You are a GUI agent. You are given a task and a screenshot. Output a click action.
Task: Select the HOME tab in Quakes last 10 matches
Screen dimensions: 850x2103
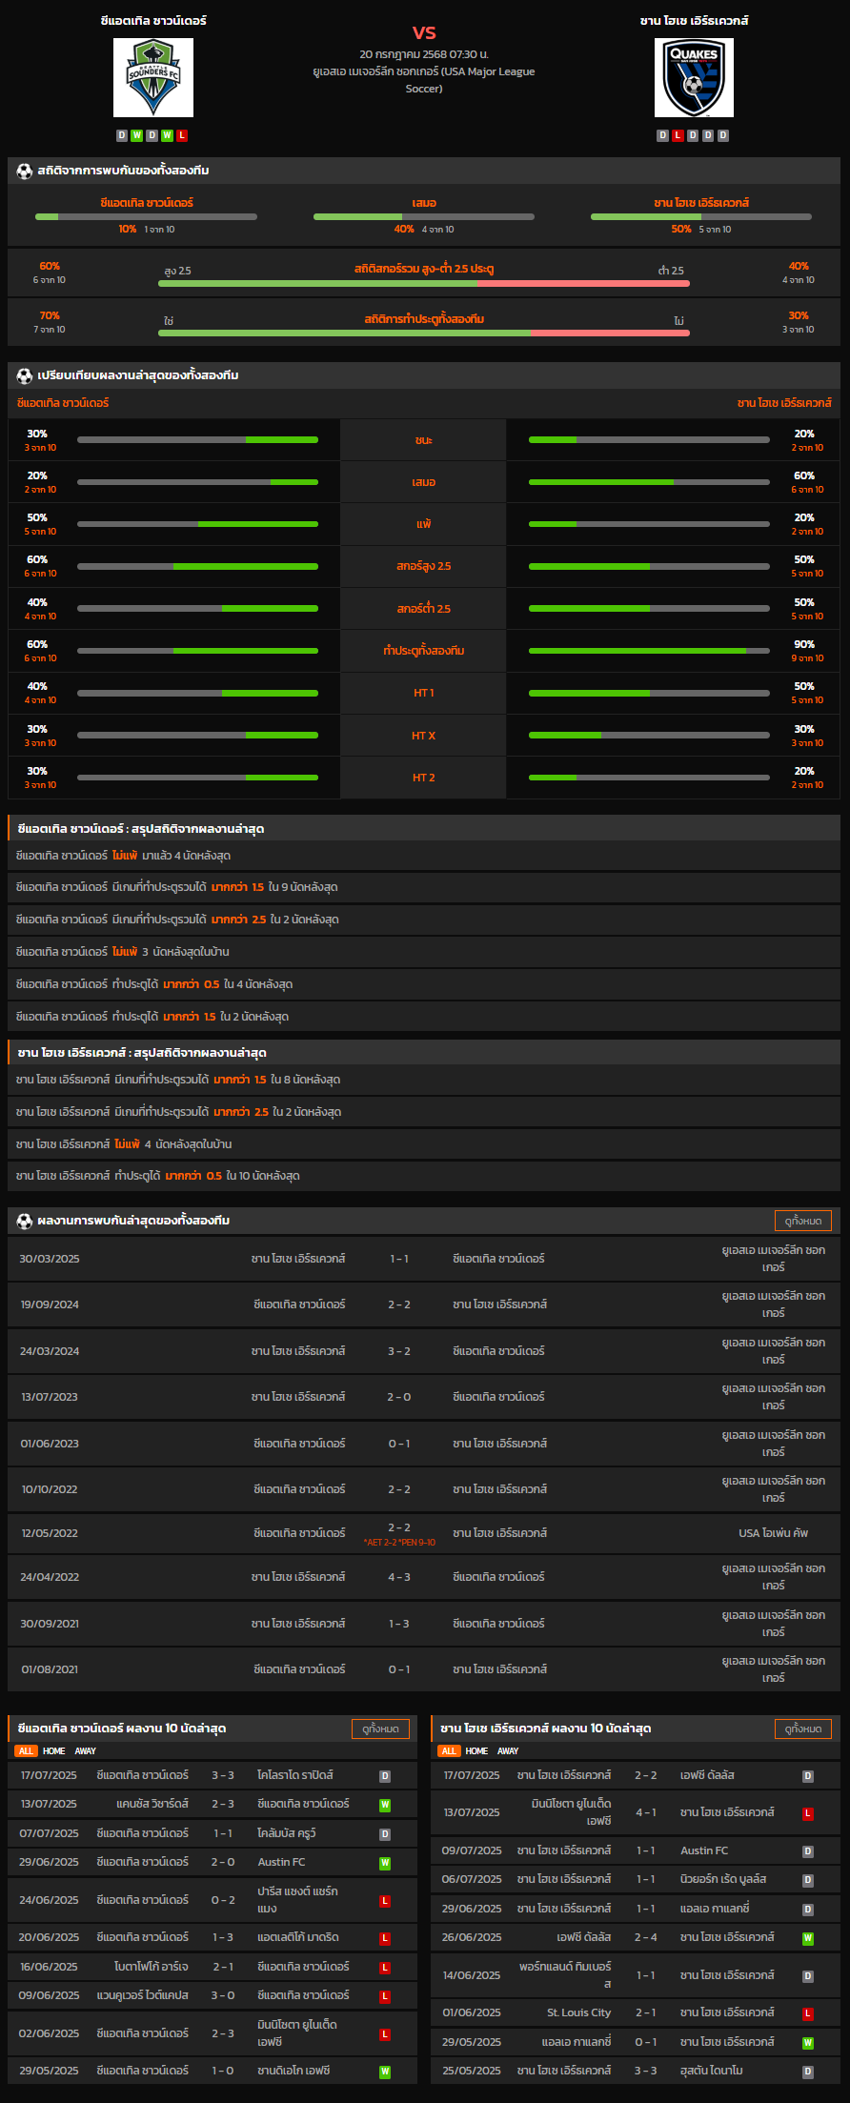click(x=477, y=1751)
